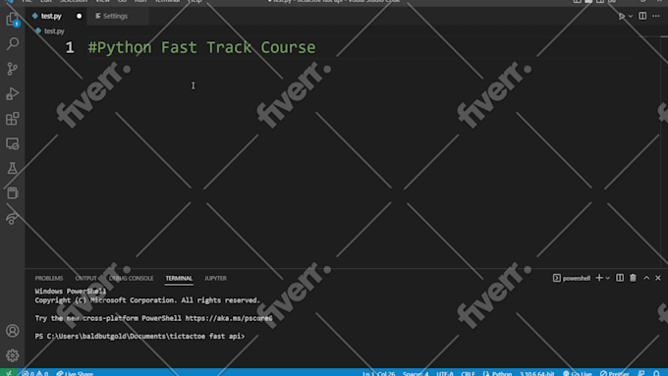Split the editor to the right
Screen dimensions: 668x376
pos(642,16)
